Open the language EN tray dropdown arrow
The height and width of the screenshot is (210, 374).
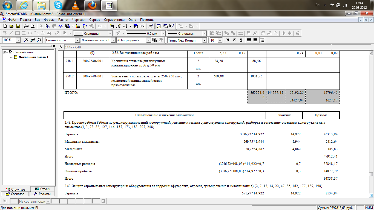point(325,5)
